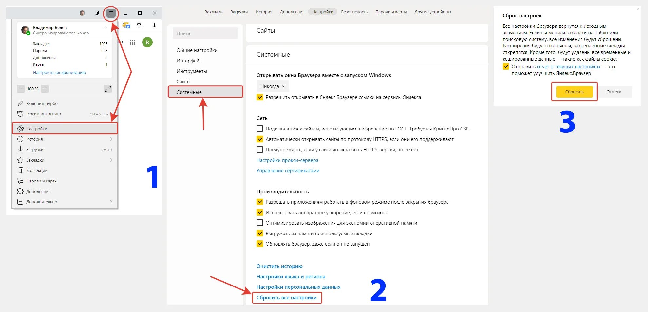Click the mask icon for Режим инкогнито
648x312 pixels.
pos(20,114)
